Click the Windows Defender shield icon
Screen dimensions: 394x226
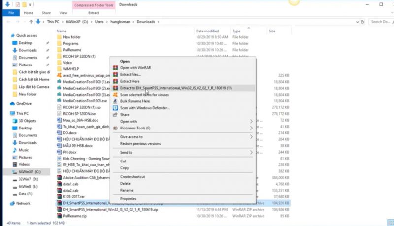pos(115,108)
